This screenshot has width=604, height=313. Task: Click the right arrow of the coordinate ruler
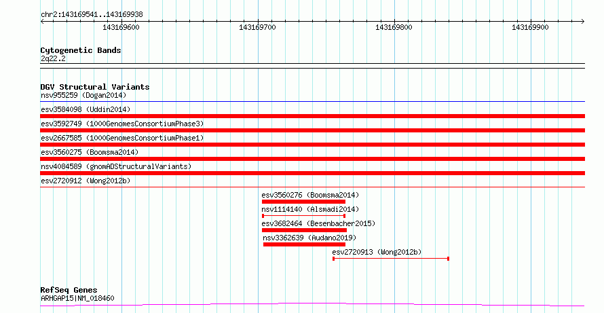pos(583,22)
